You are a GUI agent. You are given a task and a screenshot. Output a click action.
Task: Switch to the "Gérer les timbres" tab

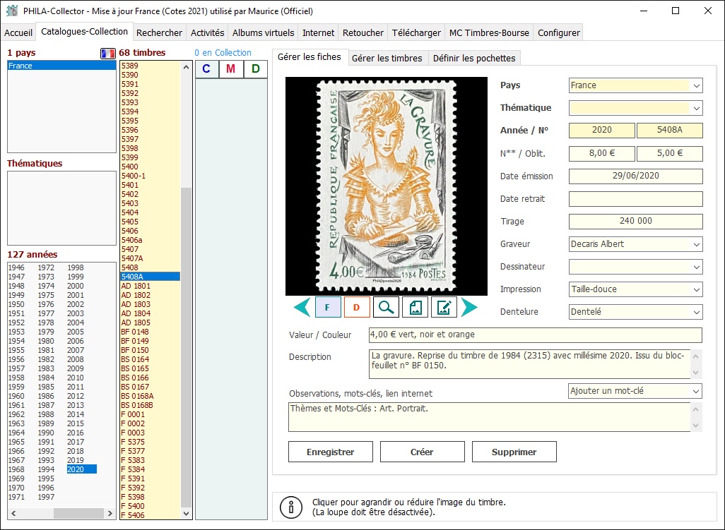[x=387, y=58]
